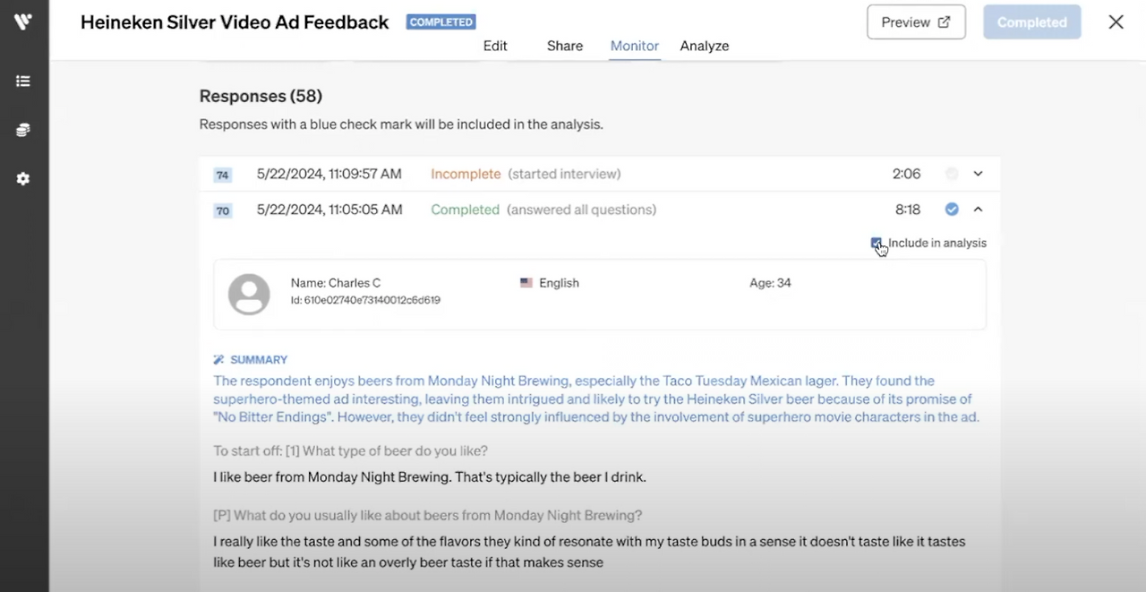Toggle the grey inclusion circle for response 74
The height and width of the screenshot is (592, 1146).
(x=952, y=174)
